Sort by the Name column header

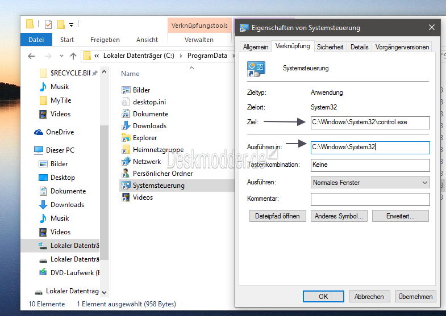(x=130, y=74)
